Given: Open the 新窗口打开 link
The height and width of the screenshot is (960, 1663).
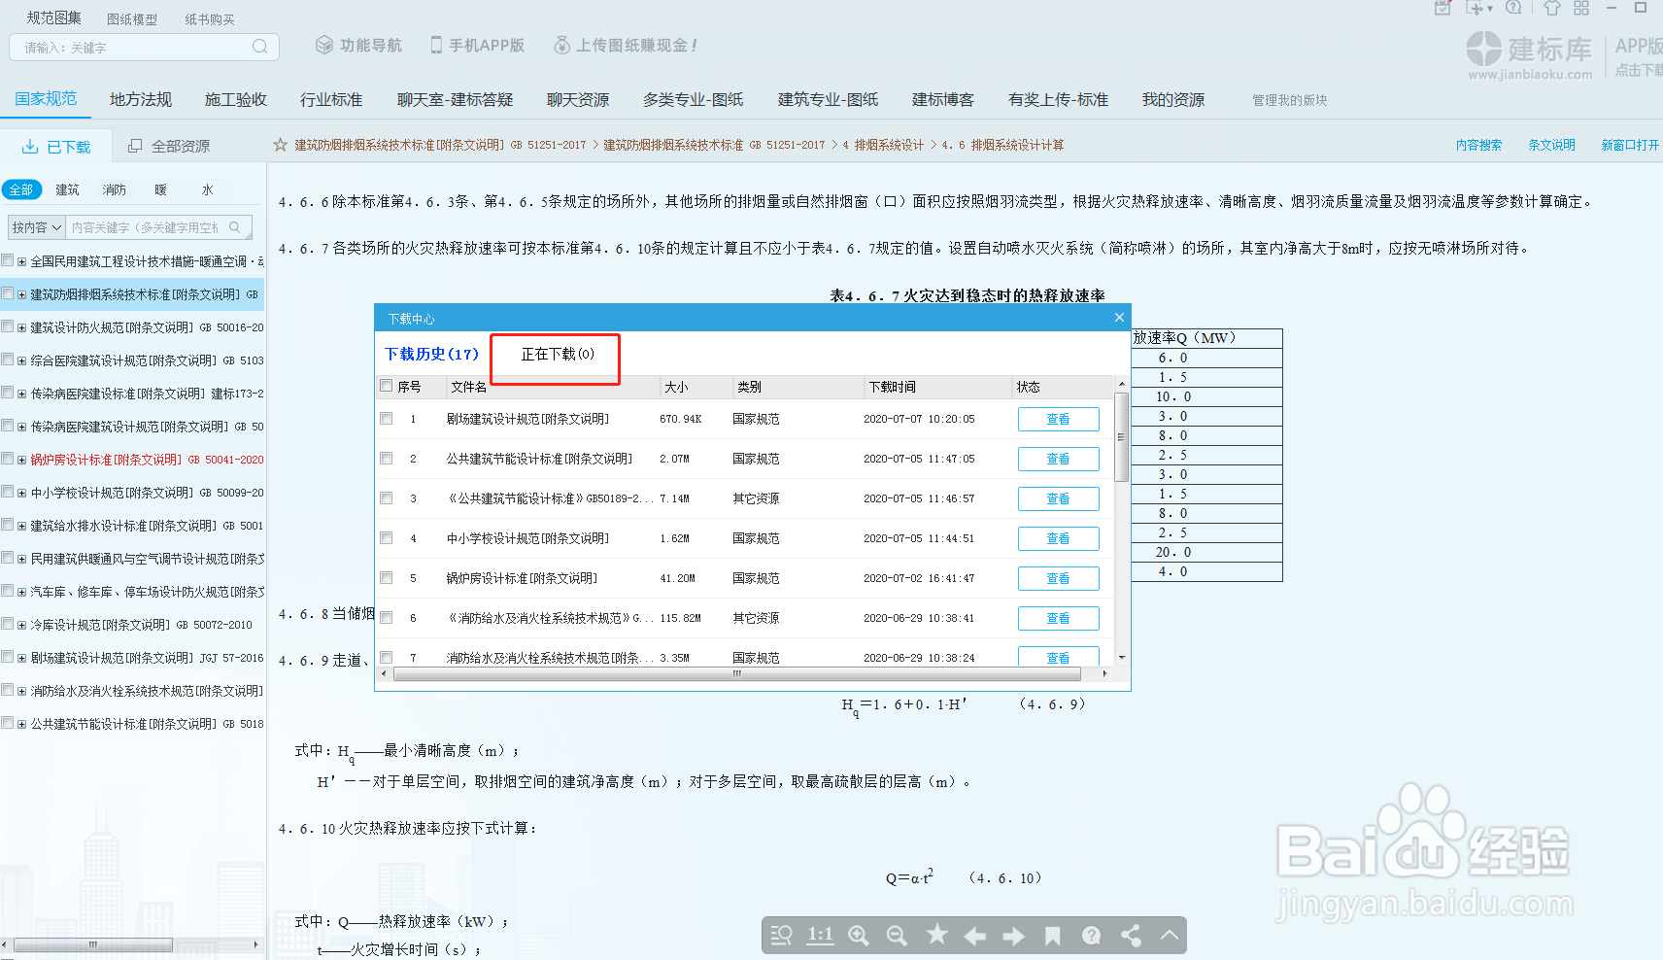Looking at the screenshot, I should (x=1628, y=144).
